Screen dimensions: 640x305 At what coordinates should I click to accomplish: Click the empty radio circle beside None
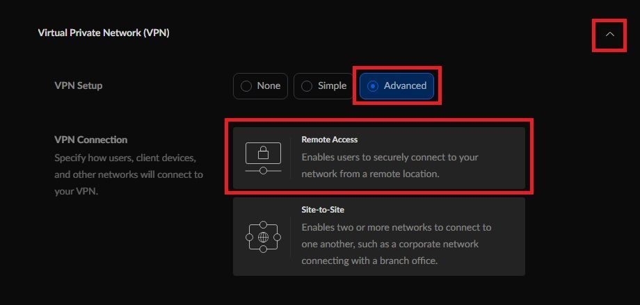coord(246,86)
